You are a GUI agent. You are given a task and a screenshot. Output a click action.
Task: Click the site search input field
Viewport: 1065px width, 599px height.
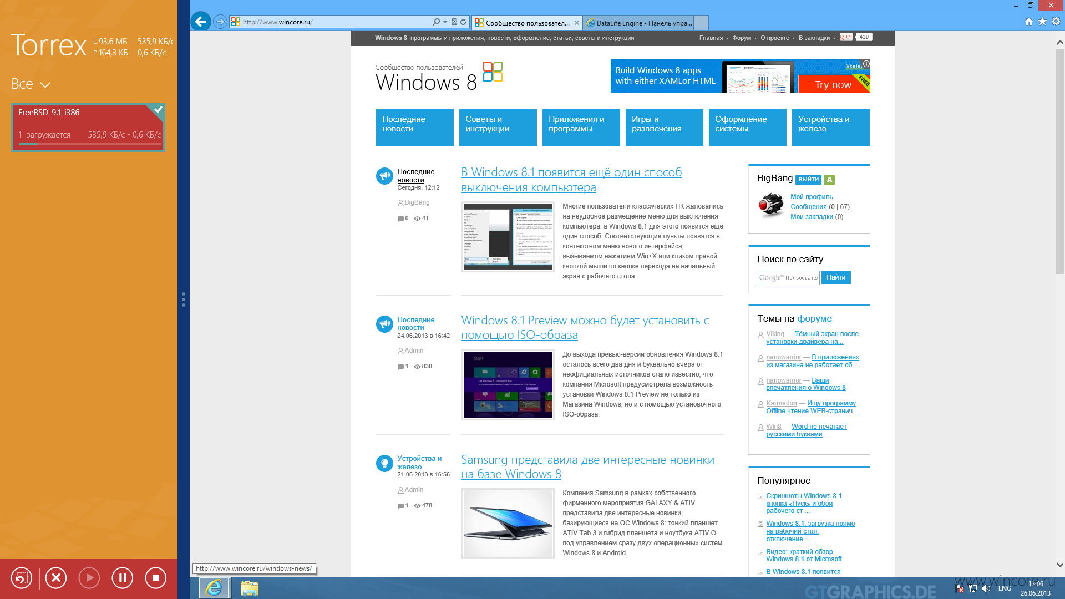pyautogui.click(x=788, y=278)
